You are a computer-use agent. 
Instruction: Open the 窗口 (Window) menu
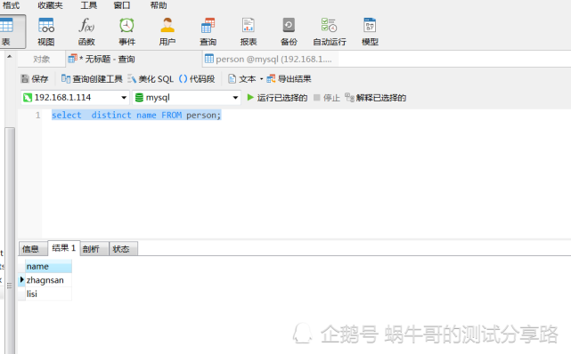point(122,5)
